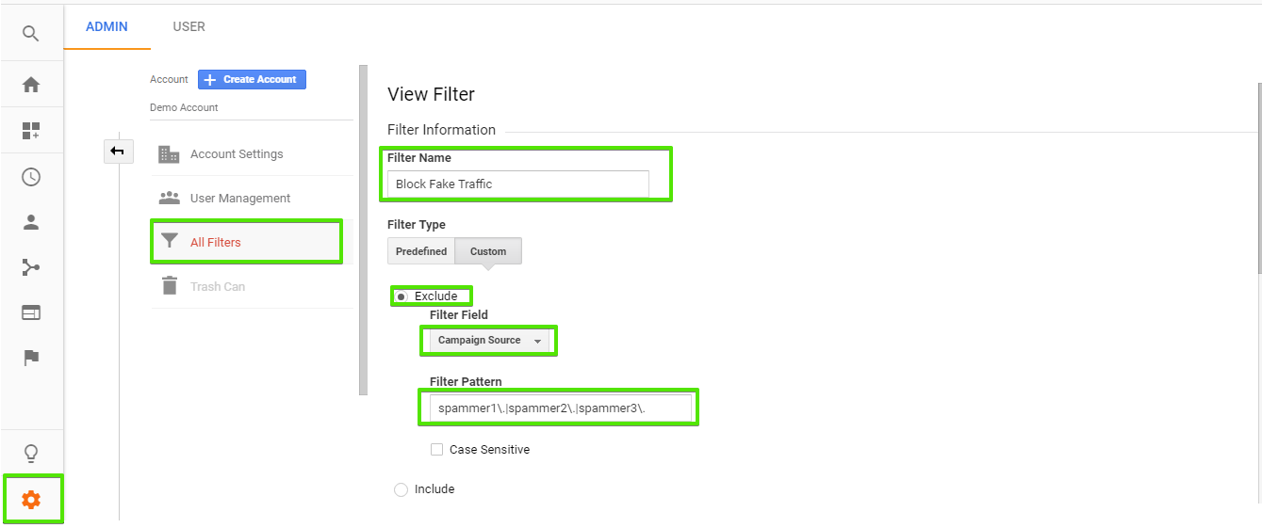Open Conversions flag icon
The width and height of the screenshot is (1262, 528).
31,358
